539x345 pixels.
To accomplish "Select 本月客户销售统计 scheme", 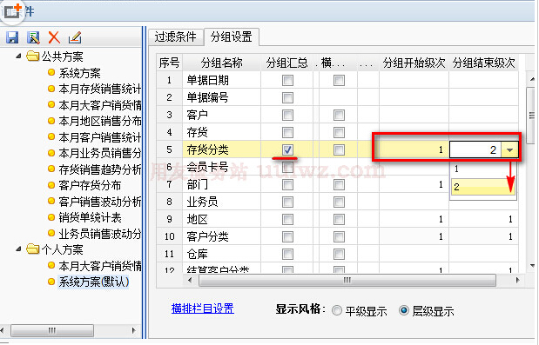I will pos(99,137).
